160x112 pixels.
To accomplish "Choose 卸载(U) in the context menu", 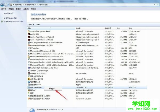I will [53, 89].
